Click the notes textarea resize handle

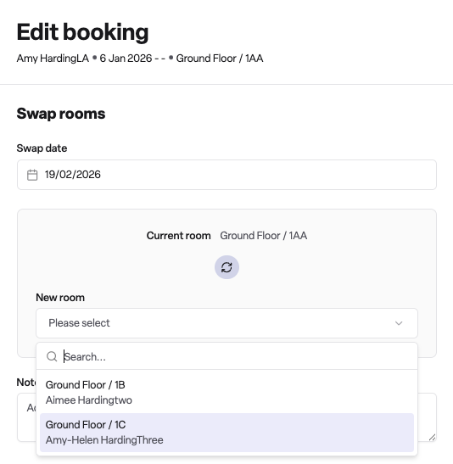tap(432, 437)
